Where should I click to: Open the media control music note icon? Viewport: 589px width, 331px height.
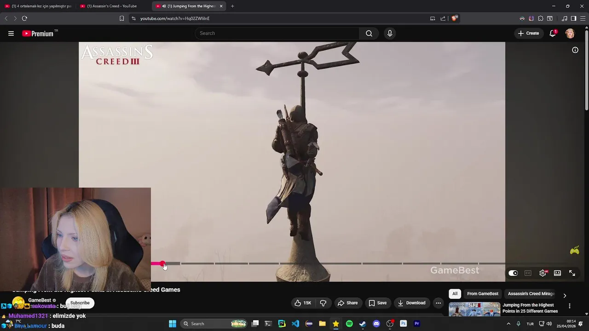click(565, 18)
